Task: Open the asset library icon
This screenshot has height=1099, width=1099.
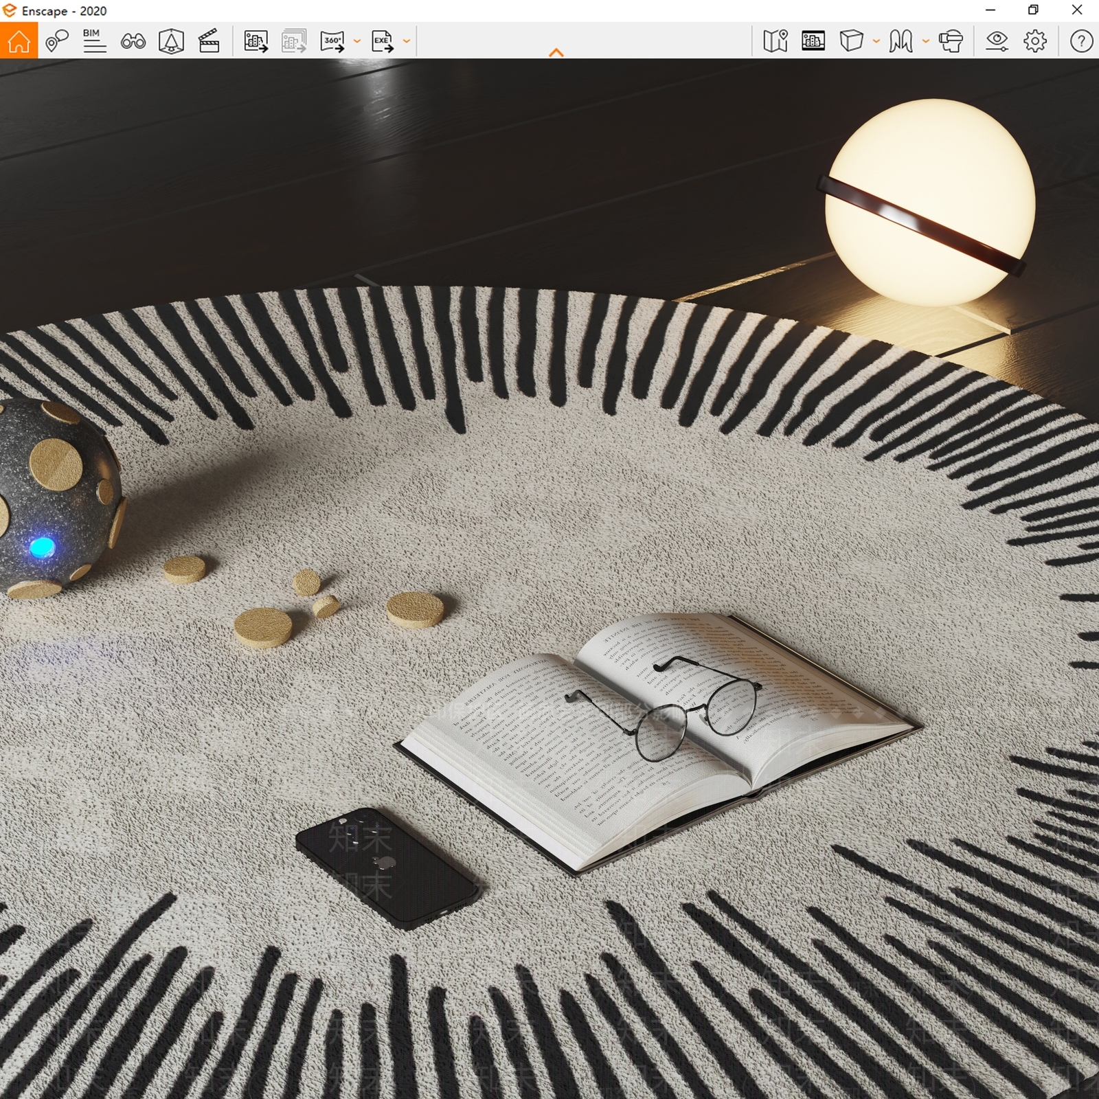Action: pos(171,41)
